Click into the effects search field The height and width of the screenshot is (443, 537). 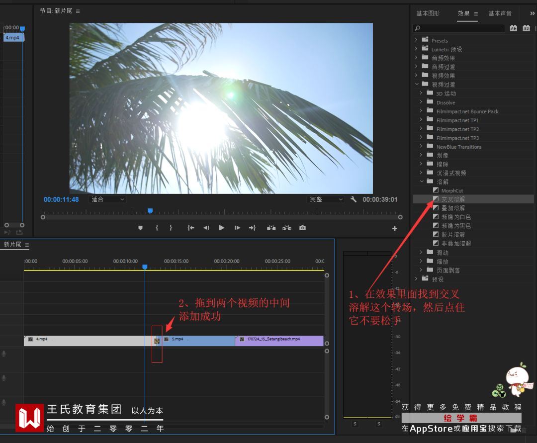(458, 28)
